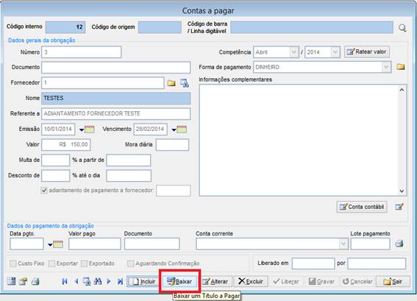Click the record lookup icon between navigation arrows

point(87,281)
